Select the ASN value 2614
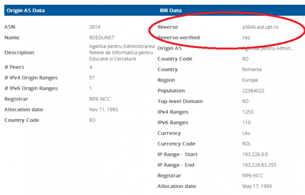This screenshot has width=305, height=195. pos(95,27)
